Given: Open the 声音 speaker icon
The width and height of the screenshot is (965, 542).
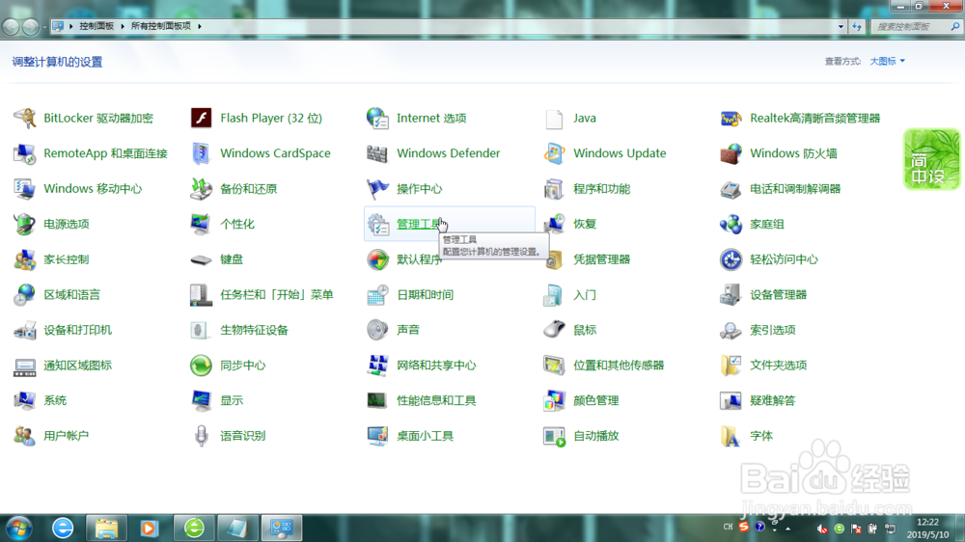Looking at the screenshot, I should coord(377,331).
